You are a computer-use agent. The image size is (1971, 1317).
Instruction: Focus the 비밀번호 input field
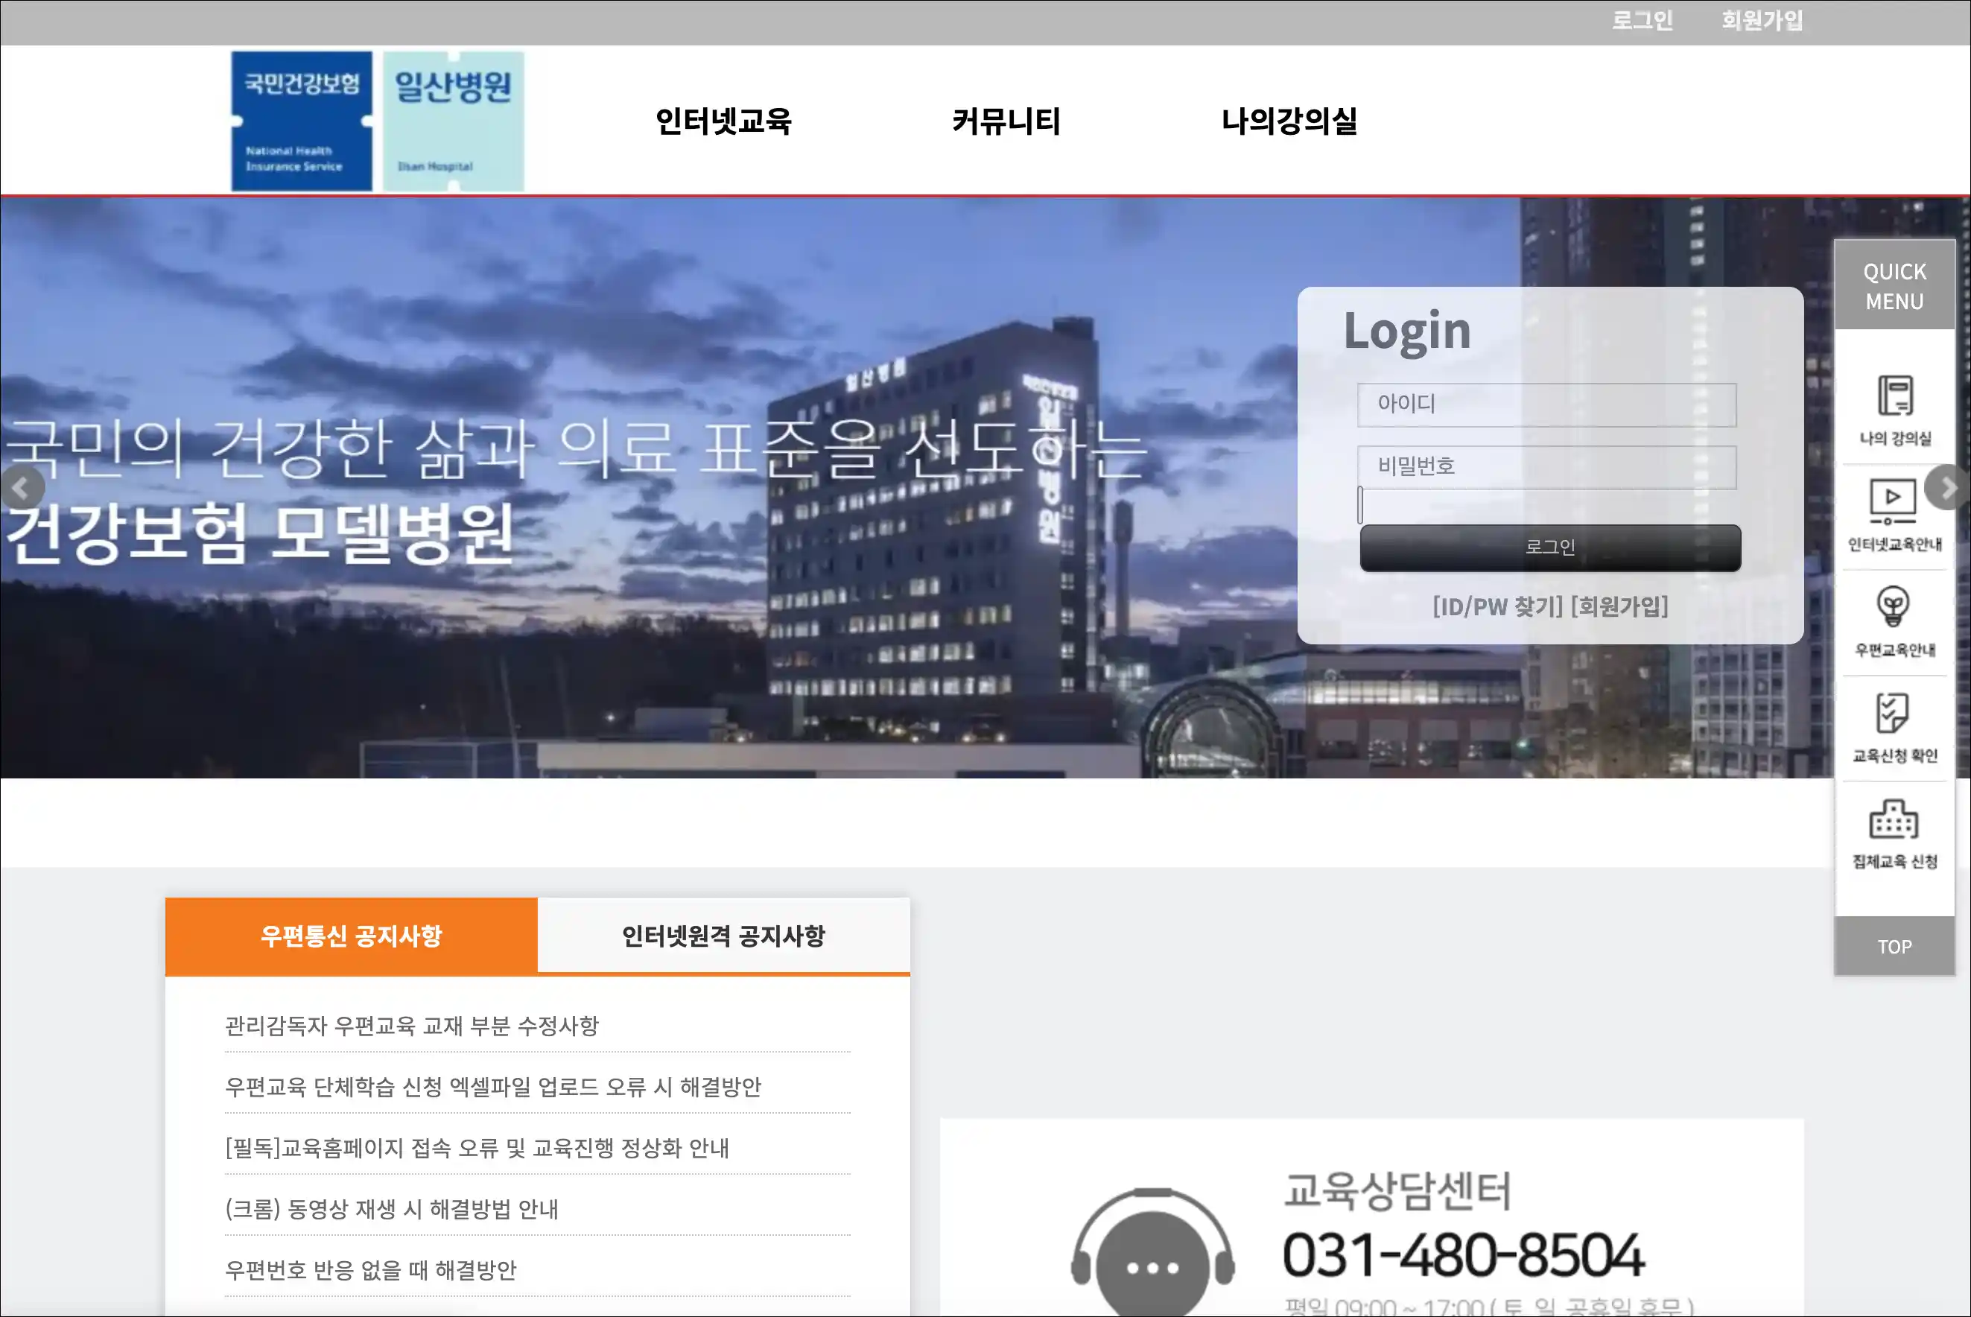[1547, 467]
